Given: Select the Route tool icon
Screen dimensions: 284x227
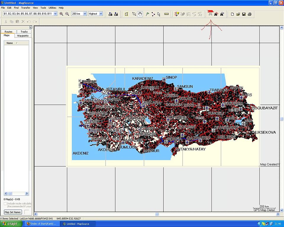Looking at the screenshot, I should (x=153, y=14).
